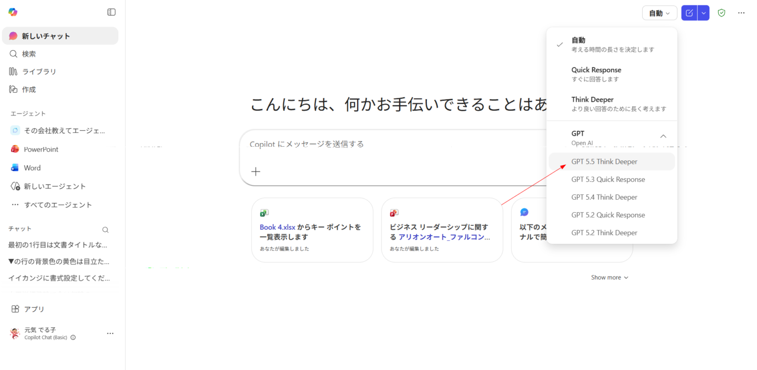
Task: Click the 元気 でる子 profile avatar
Action: 15,333
